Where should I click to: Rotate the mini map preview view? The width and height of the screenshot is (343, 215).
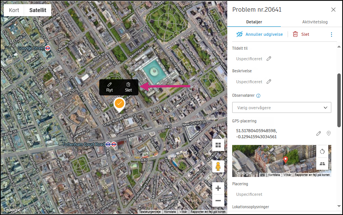point(322,151)
